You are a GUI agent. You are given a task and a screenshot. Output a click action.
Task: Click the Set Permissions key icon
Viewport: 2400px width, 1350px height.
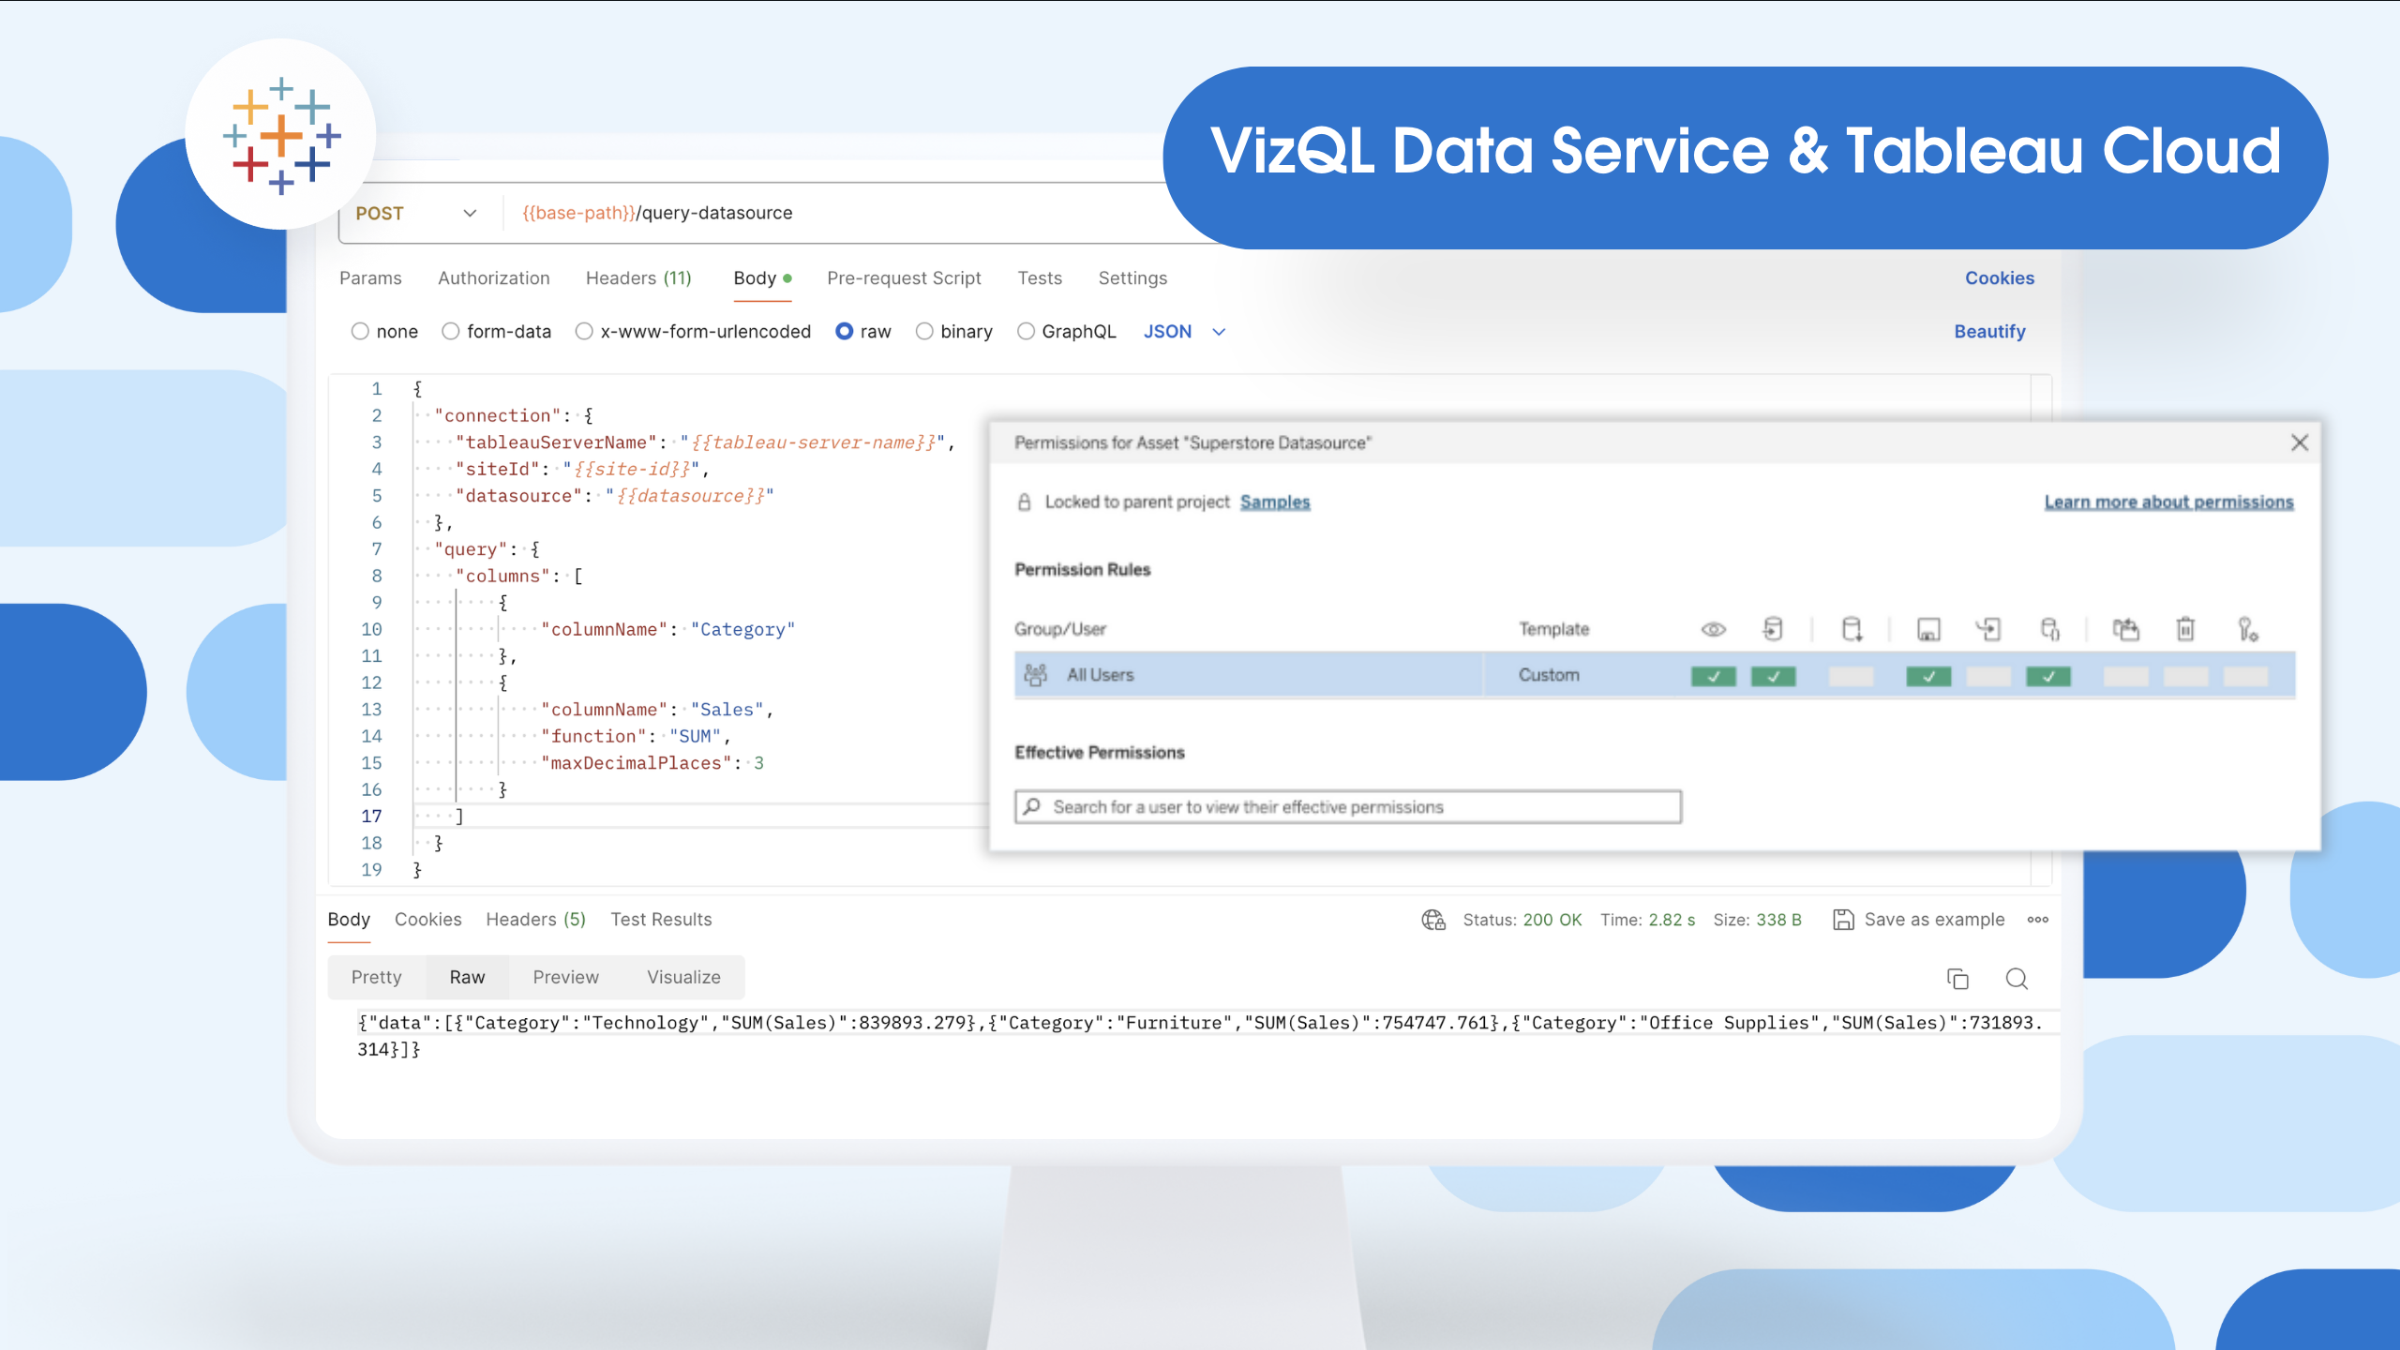coord(2247,629)
